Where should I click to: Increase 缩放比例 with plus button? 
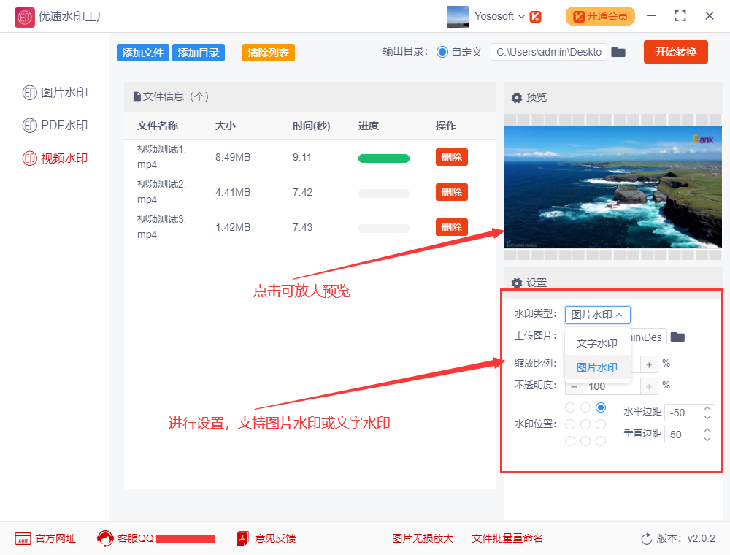tap(649, 364)
